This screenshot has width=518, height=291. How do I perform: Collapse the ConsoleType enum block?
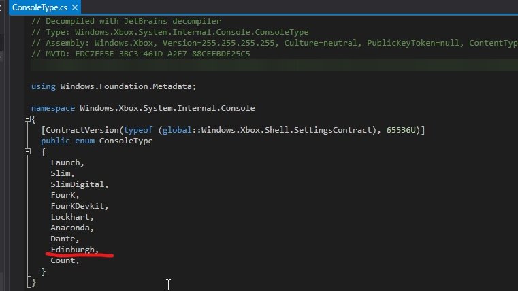click(x=27, y=152)
